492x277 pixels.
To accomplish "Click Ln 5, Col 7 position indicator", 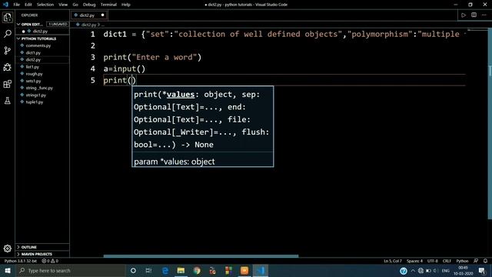I will pyautogui.click(x=393, y=261).
